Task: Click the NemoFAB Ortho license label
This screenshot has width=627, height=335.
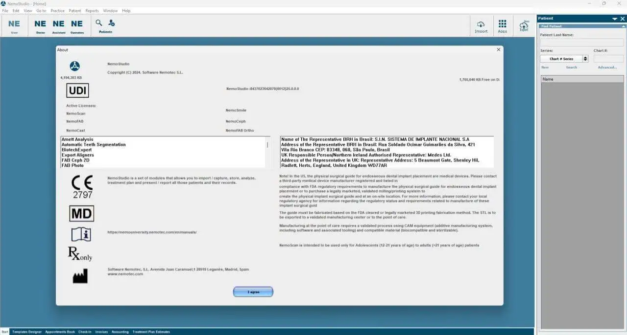Action: pos(240,131)
